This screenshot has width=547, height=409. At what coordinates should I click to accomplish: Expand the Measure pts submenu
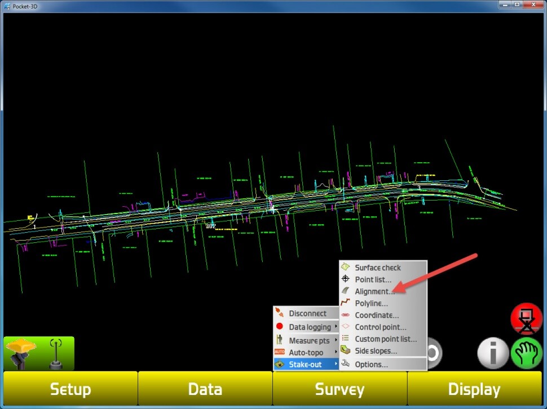coord(309,340)
